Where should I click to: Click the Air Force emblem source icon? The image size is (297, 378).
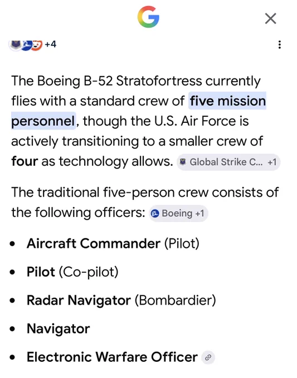point(15,44)
